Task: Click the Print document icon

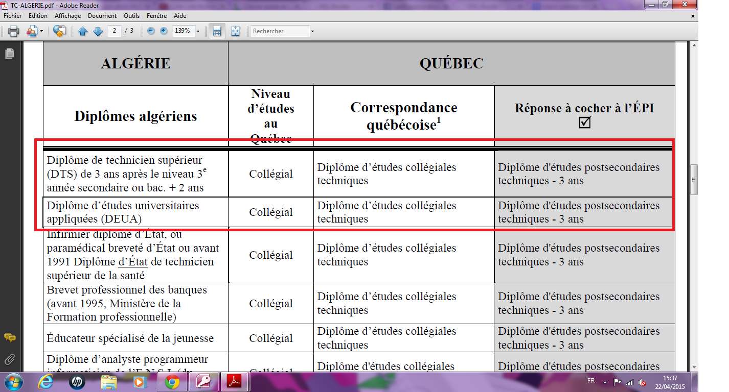Action: point(13,31)
